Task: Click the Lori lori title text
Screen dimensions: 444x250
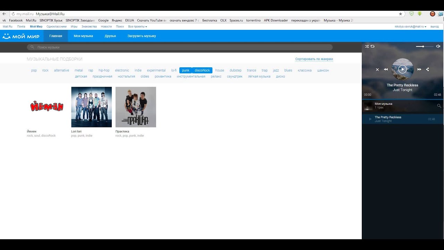Action: [76, 132]
